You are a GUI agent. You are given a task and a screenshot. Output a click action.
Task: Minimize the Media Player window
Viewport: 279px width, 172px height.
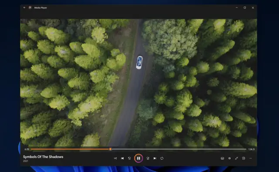tap(237, 8)
